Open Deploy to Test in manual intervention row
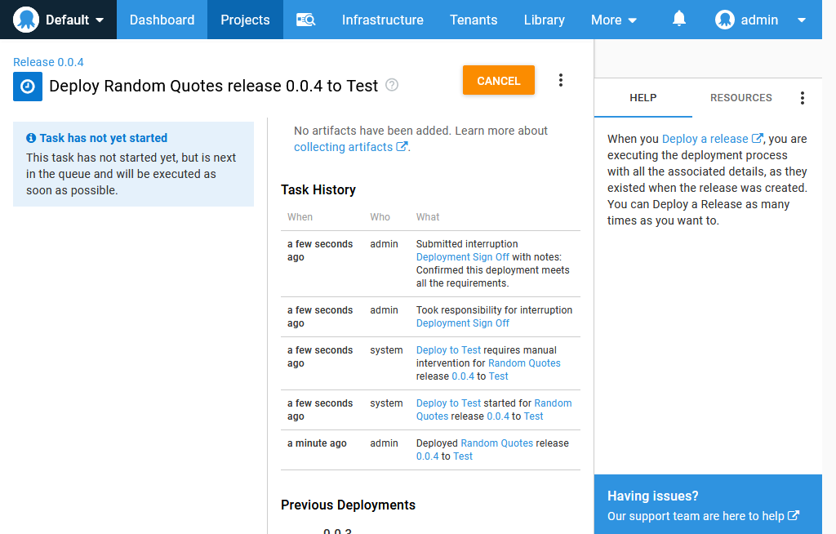The image size is (836, 534). pyautogui.click(x=448, y=350)
